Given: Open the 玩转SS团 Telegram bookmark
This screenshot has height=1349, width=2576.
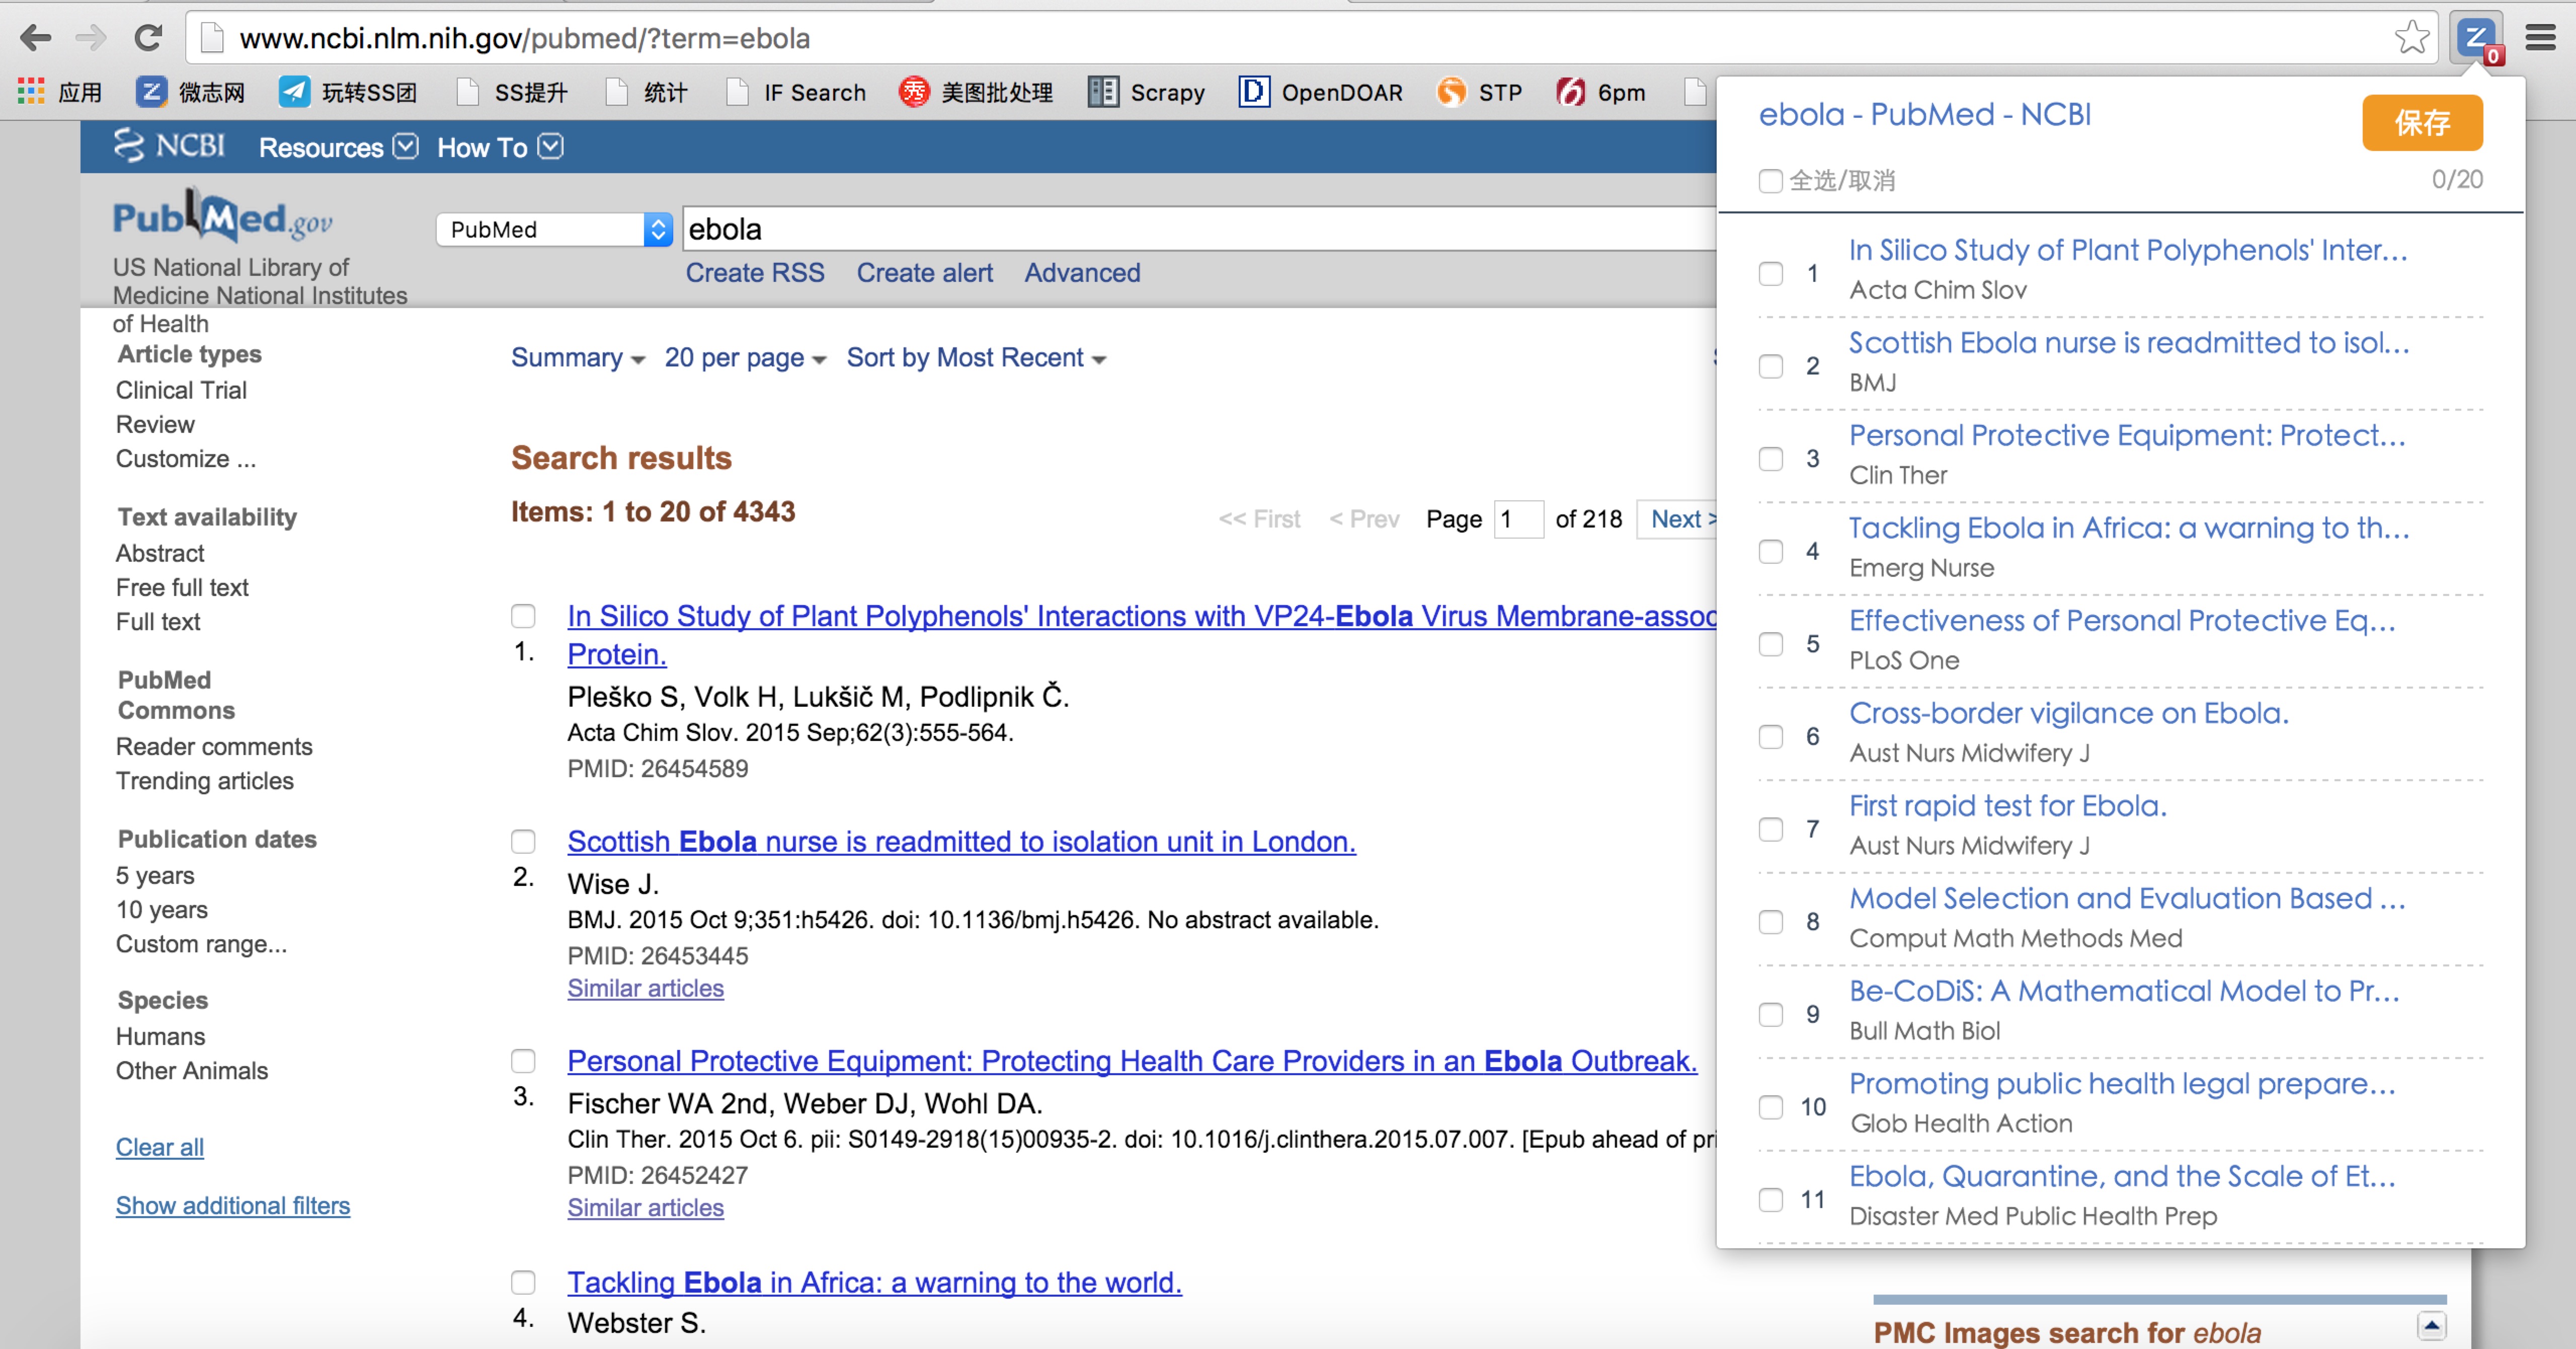Looking at the screenshot, I should (x=347, y=92).
